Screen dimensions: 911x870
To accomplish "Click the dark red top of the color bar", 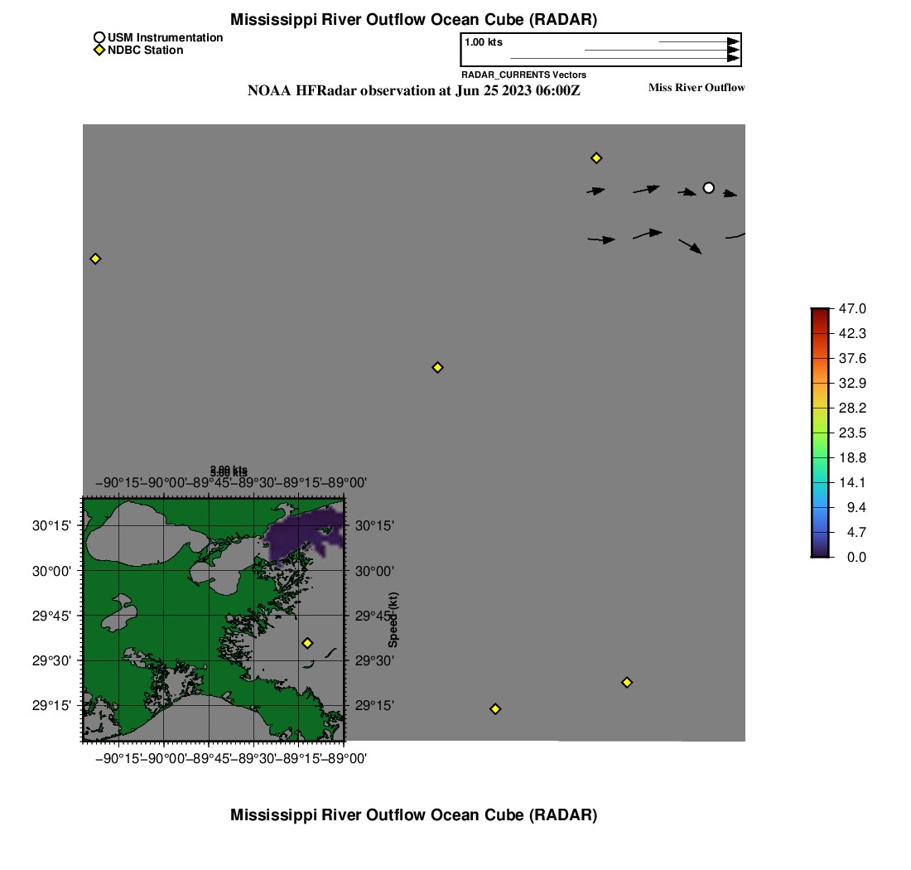I will (x=820, y=312).
